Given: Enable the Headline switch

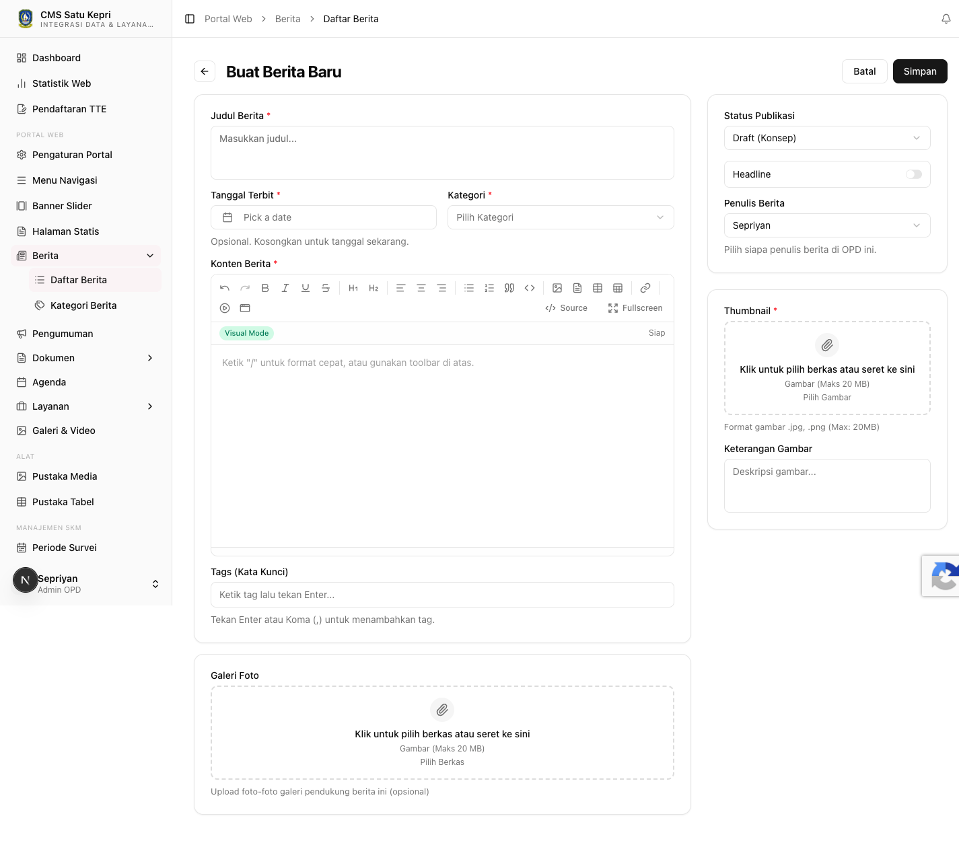Looking at the screenshot, I should click(x=913, y=174).
